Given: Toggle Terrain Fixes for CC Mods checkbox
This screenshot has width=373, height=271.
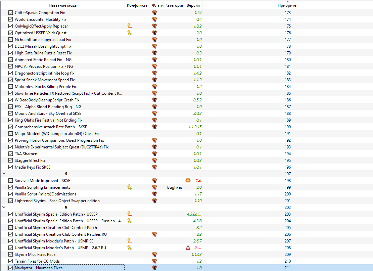Looking at the screenshot, I should [x=10, y=261].
